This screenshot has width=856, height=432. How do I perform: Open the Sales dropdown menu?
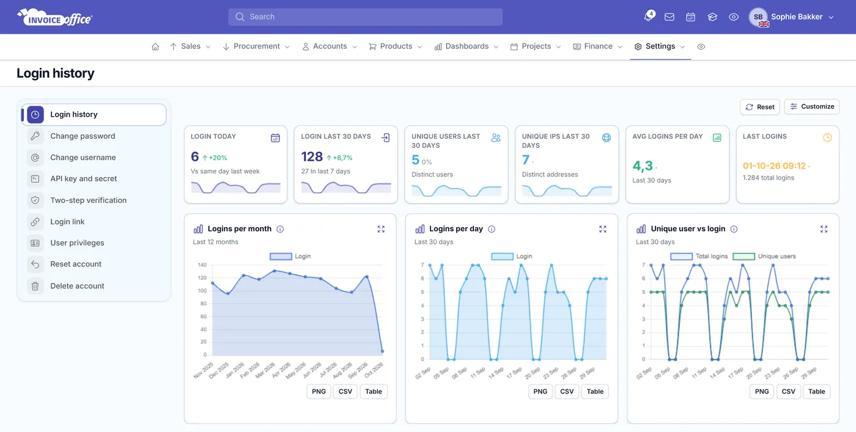point(190,46)
